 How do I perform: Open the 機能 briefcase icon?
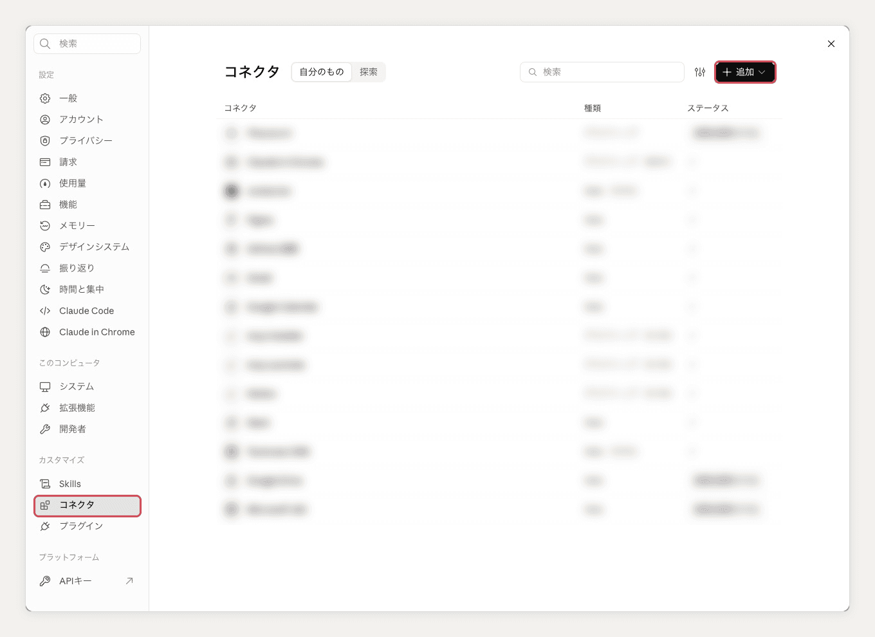tap(45, 205)
